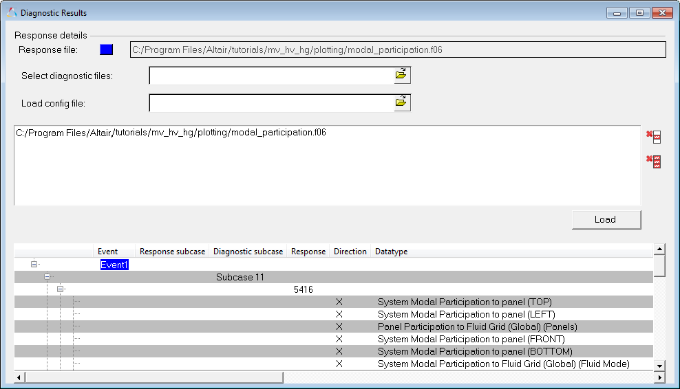Select System Modal Participation to panel (TOP) row
680x389 pixels.
click(465, 302)
